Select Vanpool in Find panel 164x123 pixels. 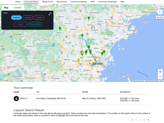pyautogui.click(x=28, y=18)
